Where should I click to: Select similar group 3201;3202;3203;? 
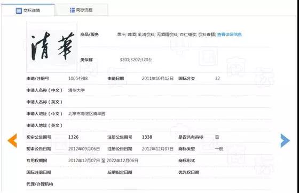point(136,60)
